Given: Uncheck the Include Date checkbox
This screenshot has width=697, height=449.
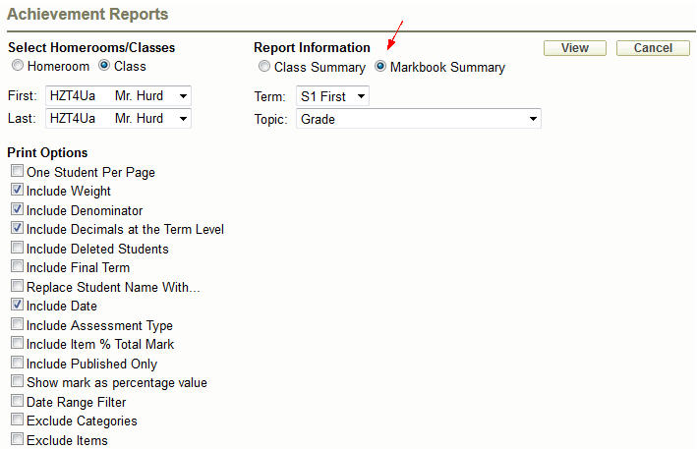Looking at the screenshot, I should [18, 307].
